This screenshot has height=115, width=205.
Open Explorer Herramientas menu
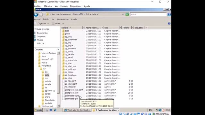click(x=63, y=19)
